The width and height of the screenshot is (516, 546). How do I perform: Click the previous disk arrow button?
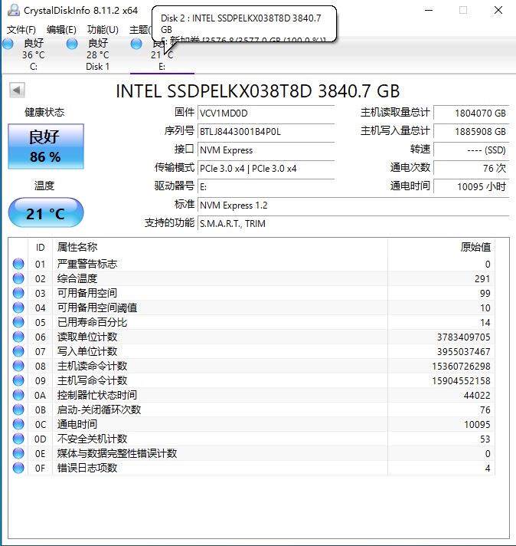coord(17,90)
